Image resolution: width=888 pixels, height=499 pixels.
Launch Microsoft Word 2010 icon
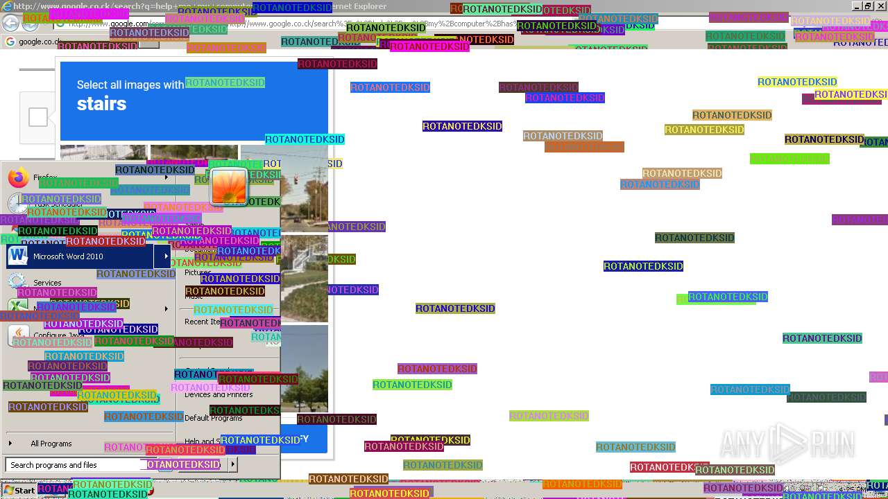[17, 256]
